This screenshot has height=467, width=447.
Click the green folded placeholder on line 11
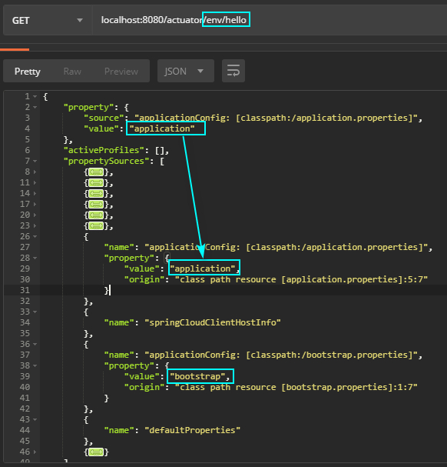[96, 183]
